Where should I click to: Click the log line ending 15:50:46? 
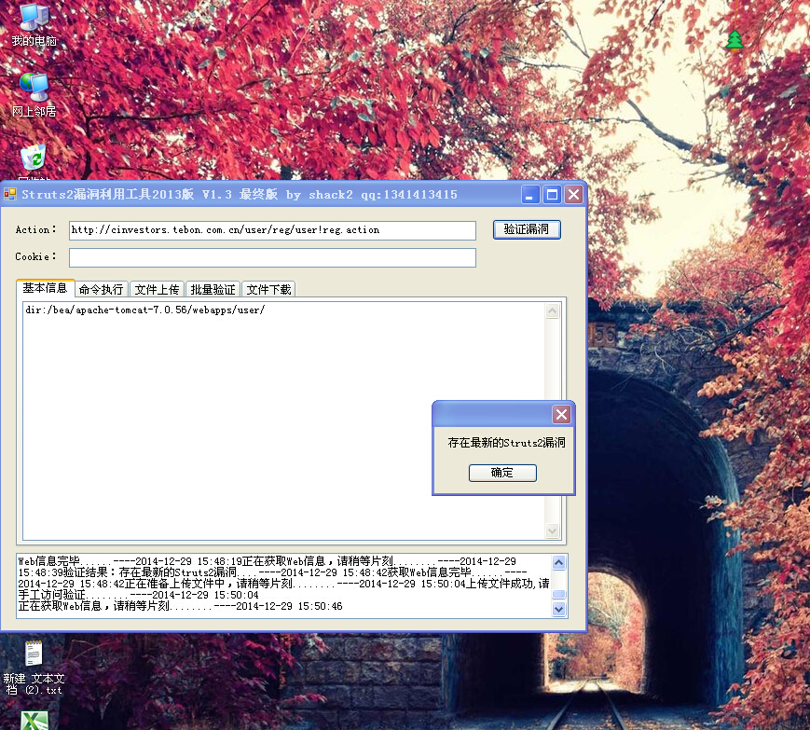[x=180, y=606]
